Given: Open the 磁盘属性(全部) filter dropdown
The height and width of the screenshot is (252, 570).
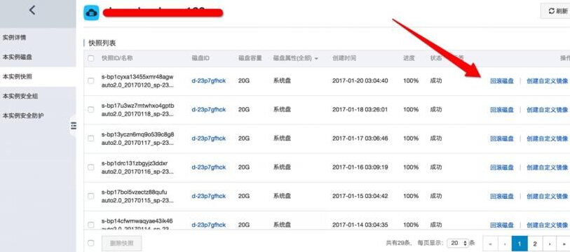Looking at the screenshot, I should tap(296, 58).
